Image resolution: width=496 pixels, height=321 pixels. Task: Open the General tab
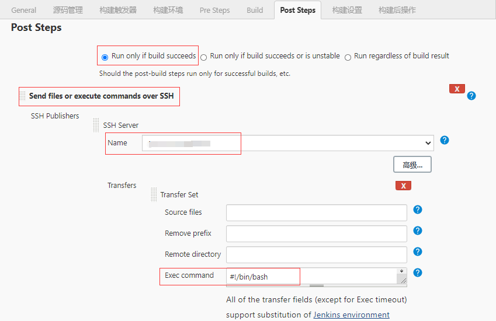click(24, 10)
